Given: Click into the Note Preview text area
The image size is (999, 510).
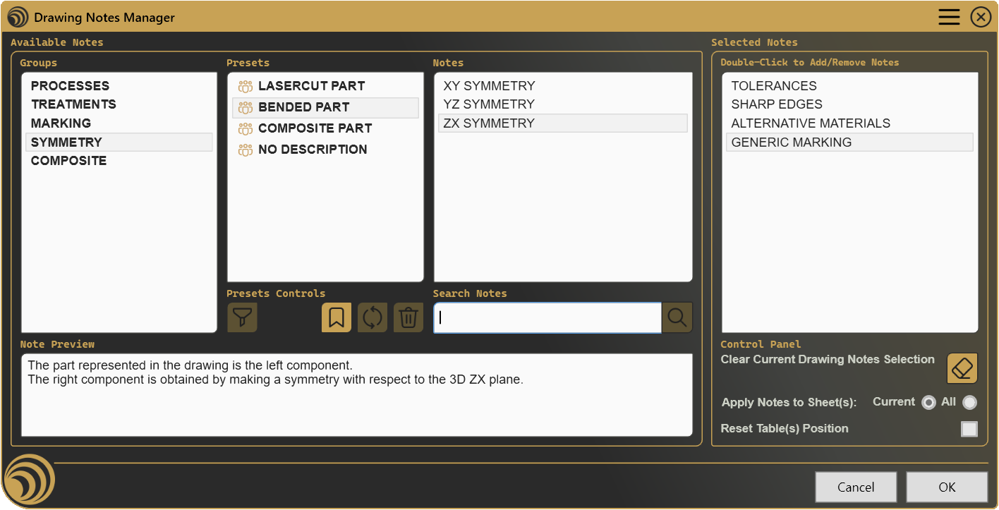Looking at the screenshot, I should [x=357, y=395].
